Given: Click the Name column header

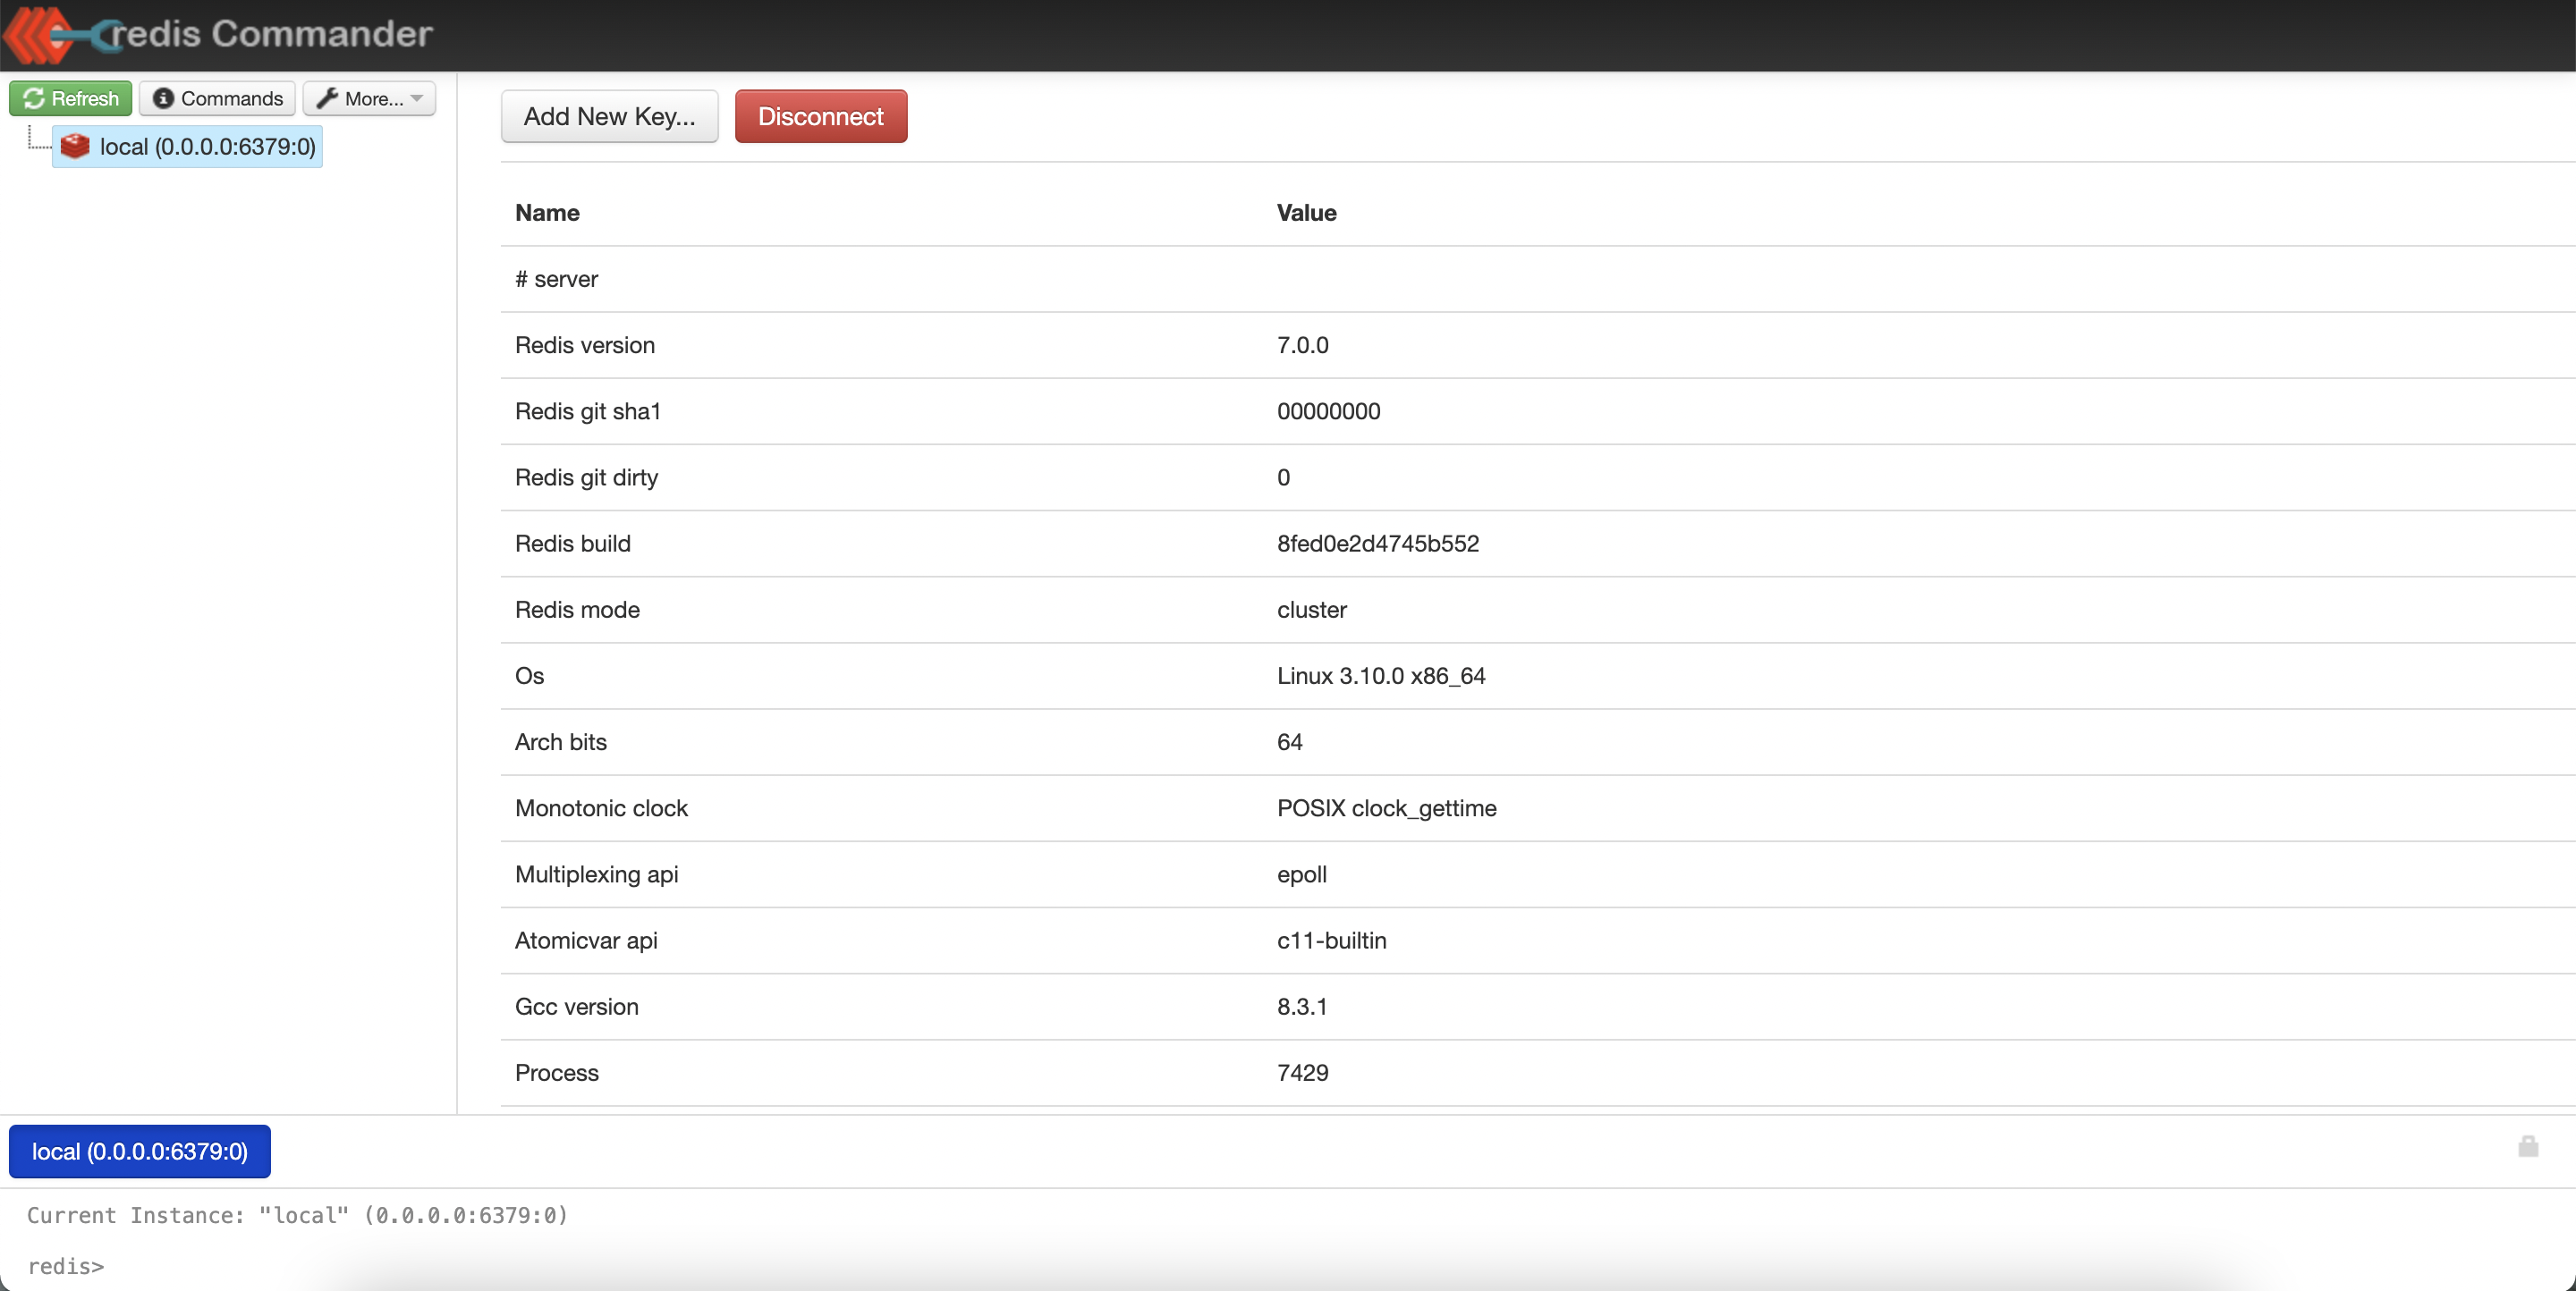Looking at the screenshot, I should tap(547, 213).
